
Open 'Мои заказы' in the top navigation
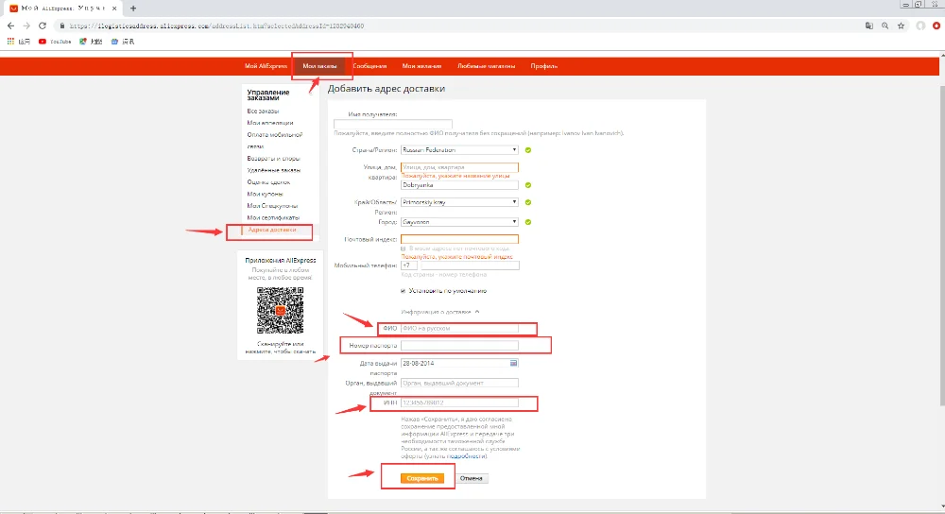320,66
